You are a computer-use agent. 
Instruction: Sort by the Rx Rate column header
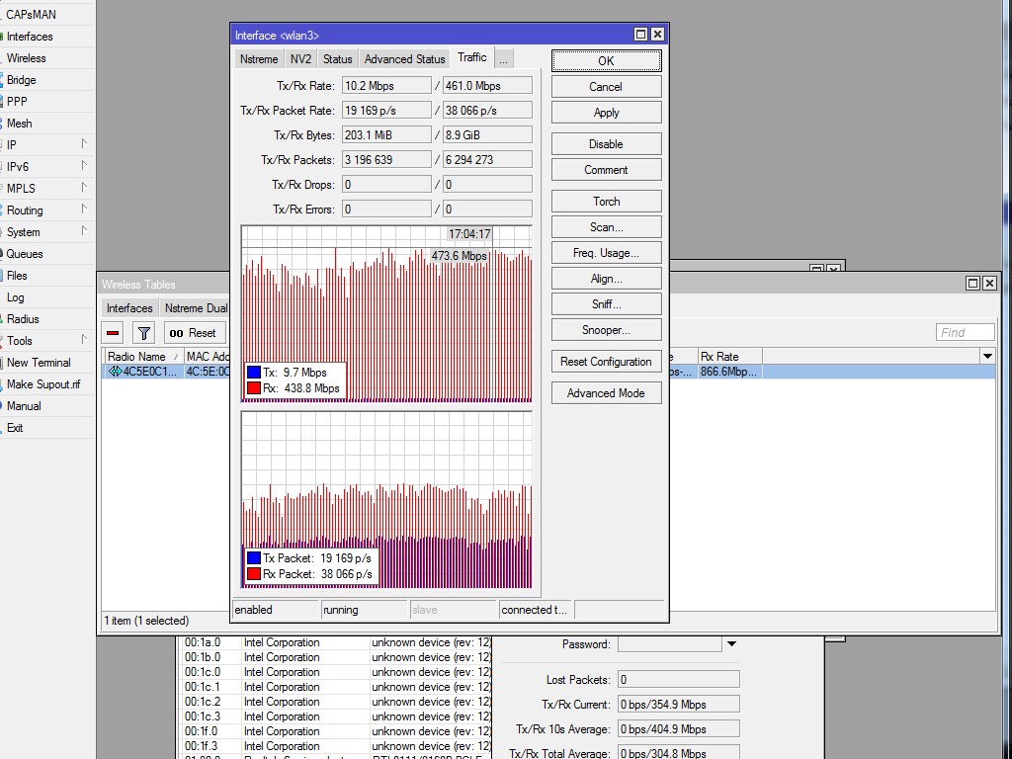(x=730, y=356)
